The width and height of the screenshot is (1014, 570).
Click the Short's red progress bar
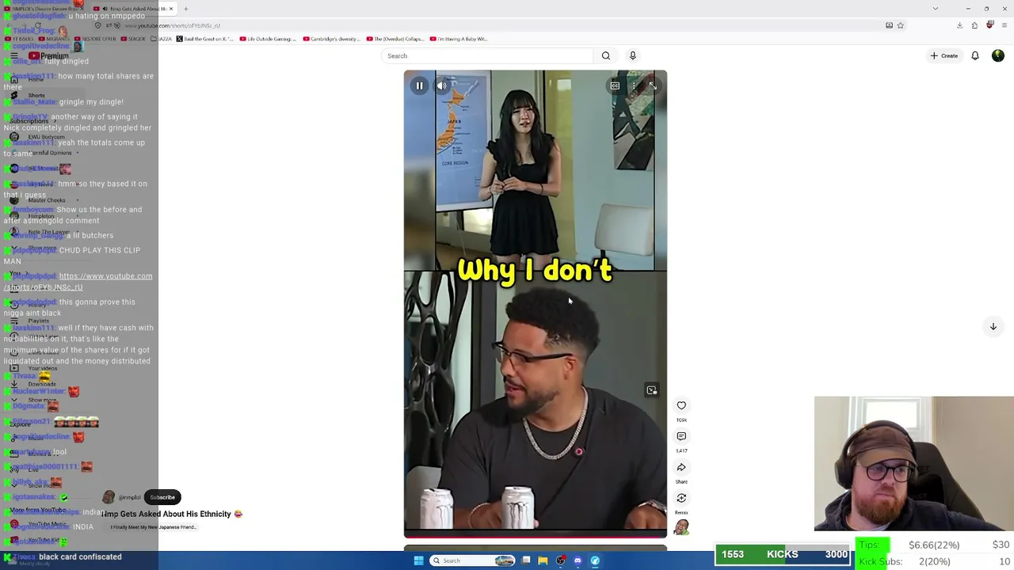coord(536,536)
